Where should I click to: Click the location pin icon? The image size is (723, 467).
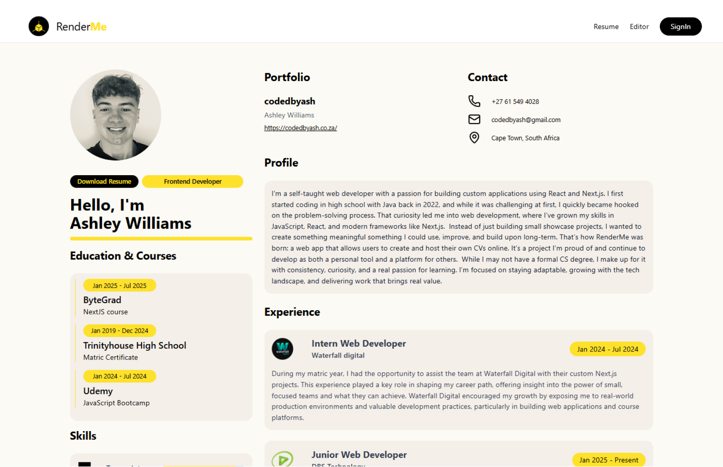(474, 138)
